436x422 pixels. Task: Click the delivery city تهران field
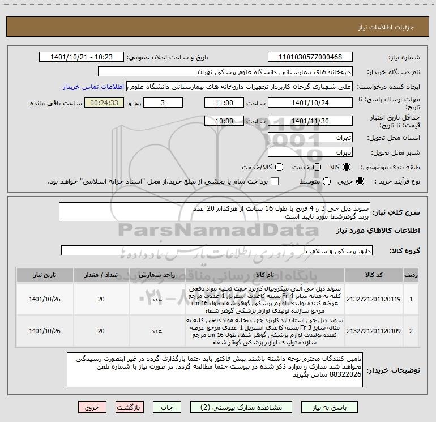310,152
